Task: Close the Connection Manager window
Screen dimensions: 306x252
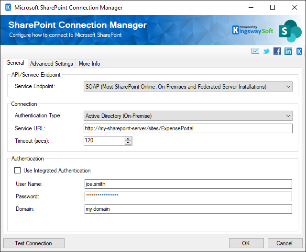Action: [x=295, y=8]
